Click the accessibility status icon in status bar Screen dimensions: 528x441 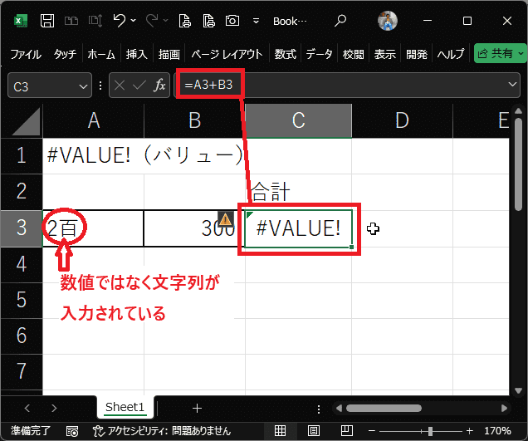(99, 432)
